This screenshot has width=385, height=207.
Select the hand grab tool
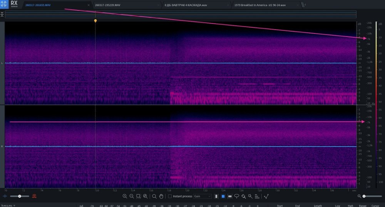click(x=161, y=196)
